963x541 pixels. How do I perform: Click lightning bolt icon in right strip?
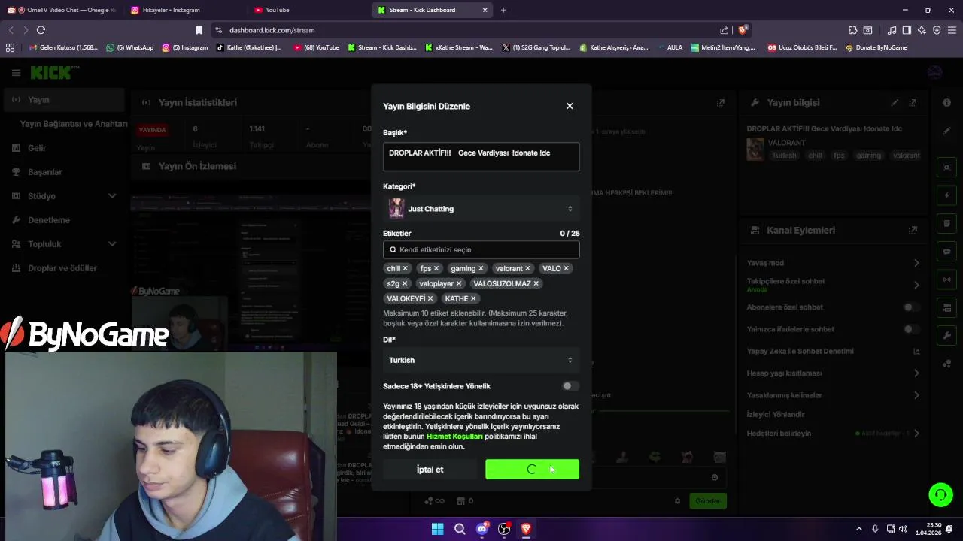coord(946,195)
